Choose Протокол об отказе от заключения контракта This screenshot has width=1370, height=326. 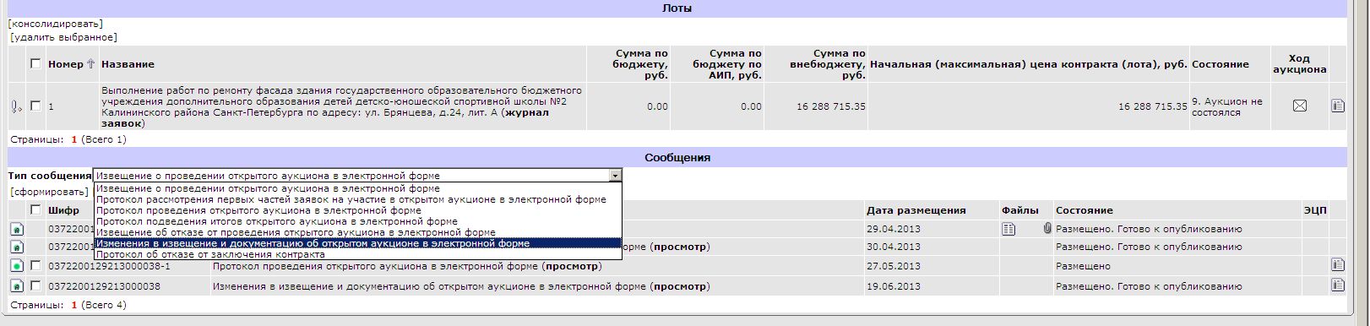[x=358, y=254]
